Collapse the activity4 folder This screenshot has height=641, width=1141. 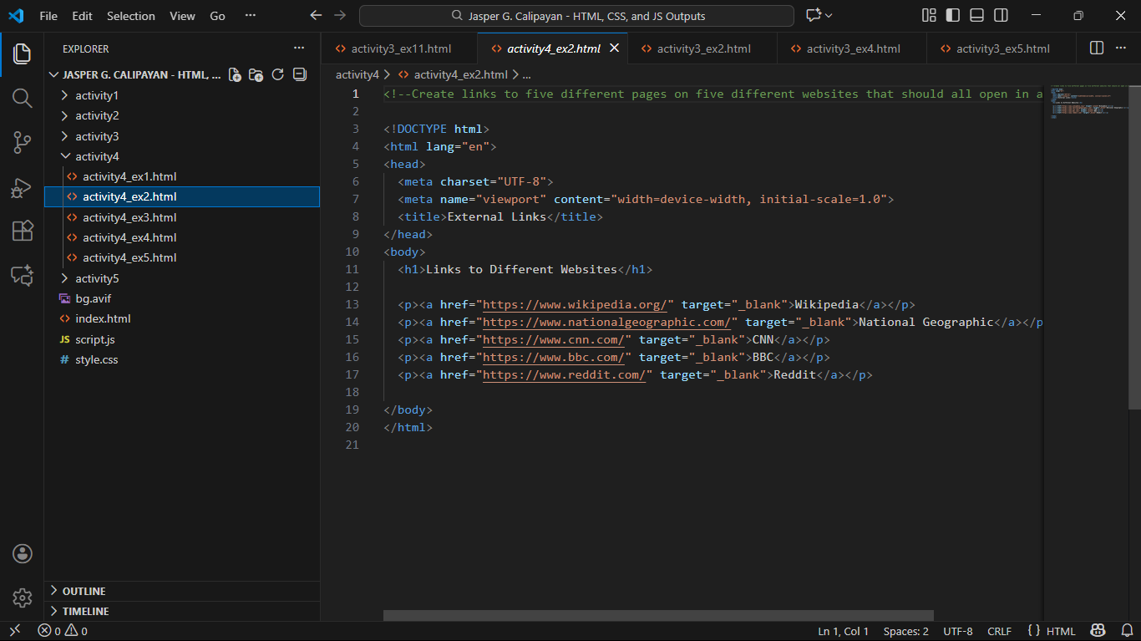pos(97,156)
